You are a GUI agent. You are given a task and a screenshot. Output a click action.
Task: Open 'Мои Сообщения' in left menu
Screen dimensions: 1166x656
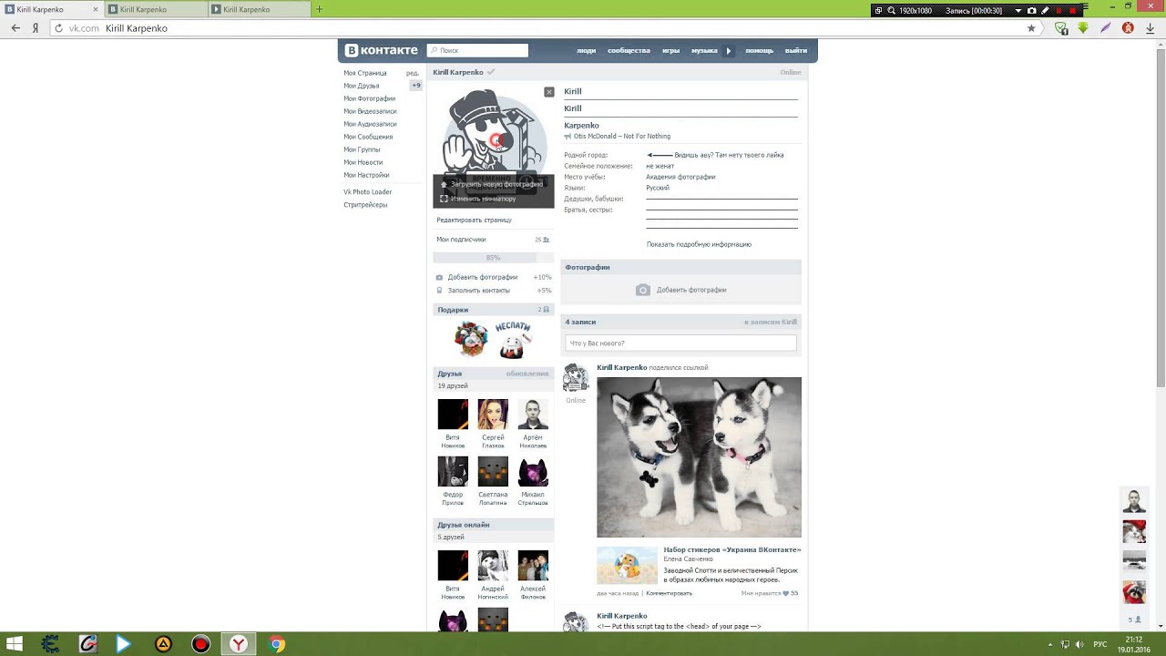point(368,137)
